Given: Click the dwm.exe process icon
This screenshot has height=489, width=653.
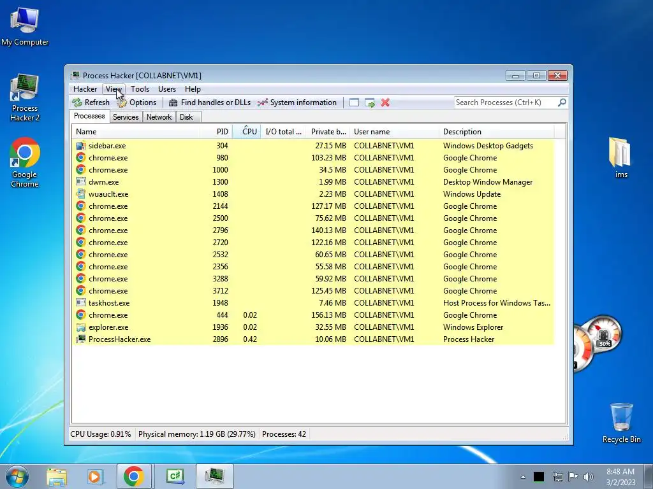Looking at the screenshot, I should tap(81, 181).
